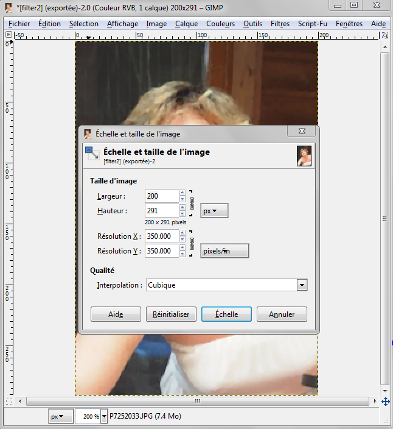Image resolution: width=393 pixels, height=429 pixels.
Task: Click the [filter2] (exportée)-2 subtitle
Action: pyautogui.click(x=130, y=161)
